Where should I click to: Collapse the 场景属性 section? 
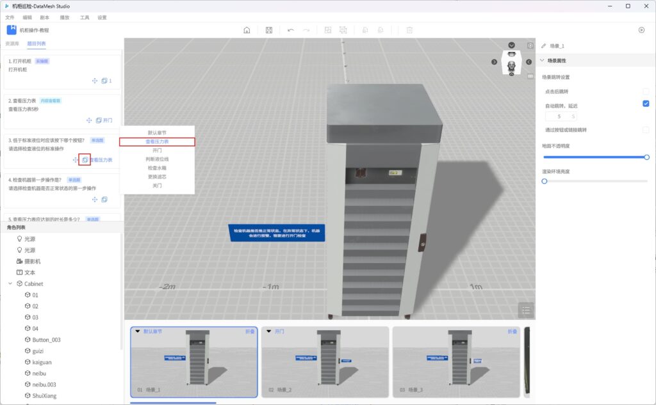click(x=543, y=61)
